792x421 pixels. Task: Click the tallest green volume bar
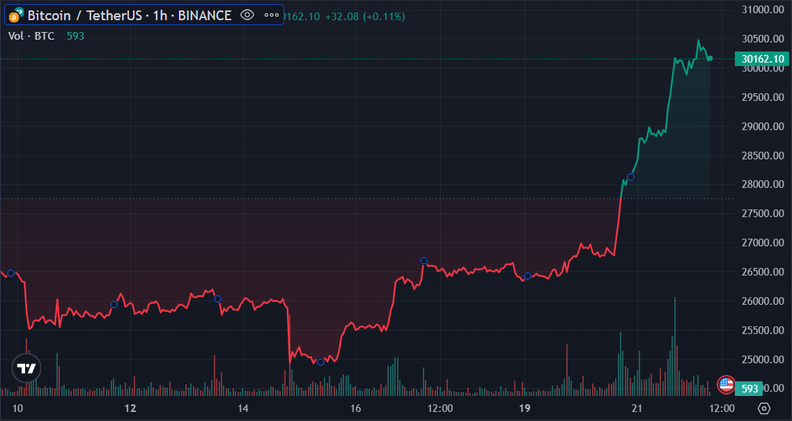[675, 347]
